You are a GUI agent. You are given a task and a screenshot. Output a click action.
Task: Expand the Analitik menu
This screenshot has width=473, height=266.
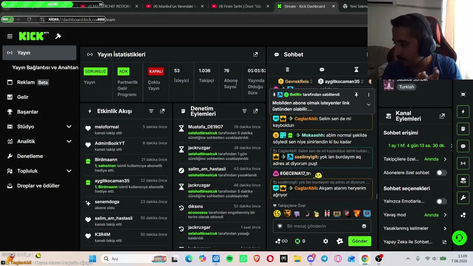(x=69, y=141)
